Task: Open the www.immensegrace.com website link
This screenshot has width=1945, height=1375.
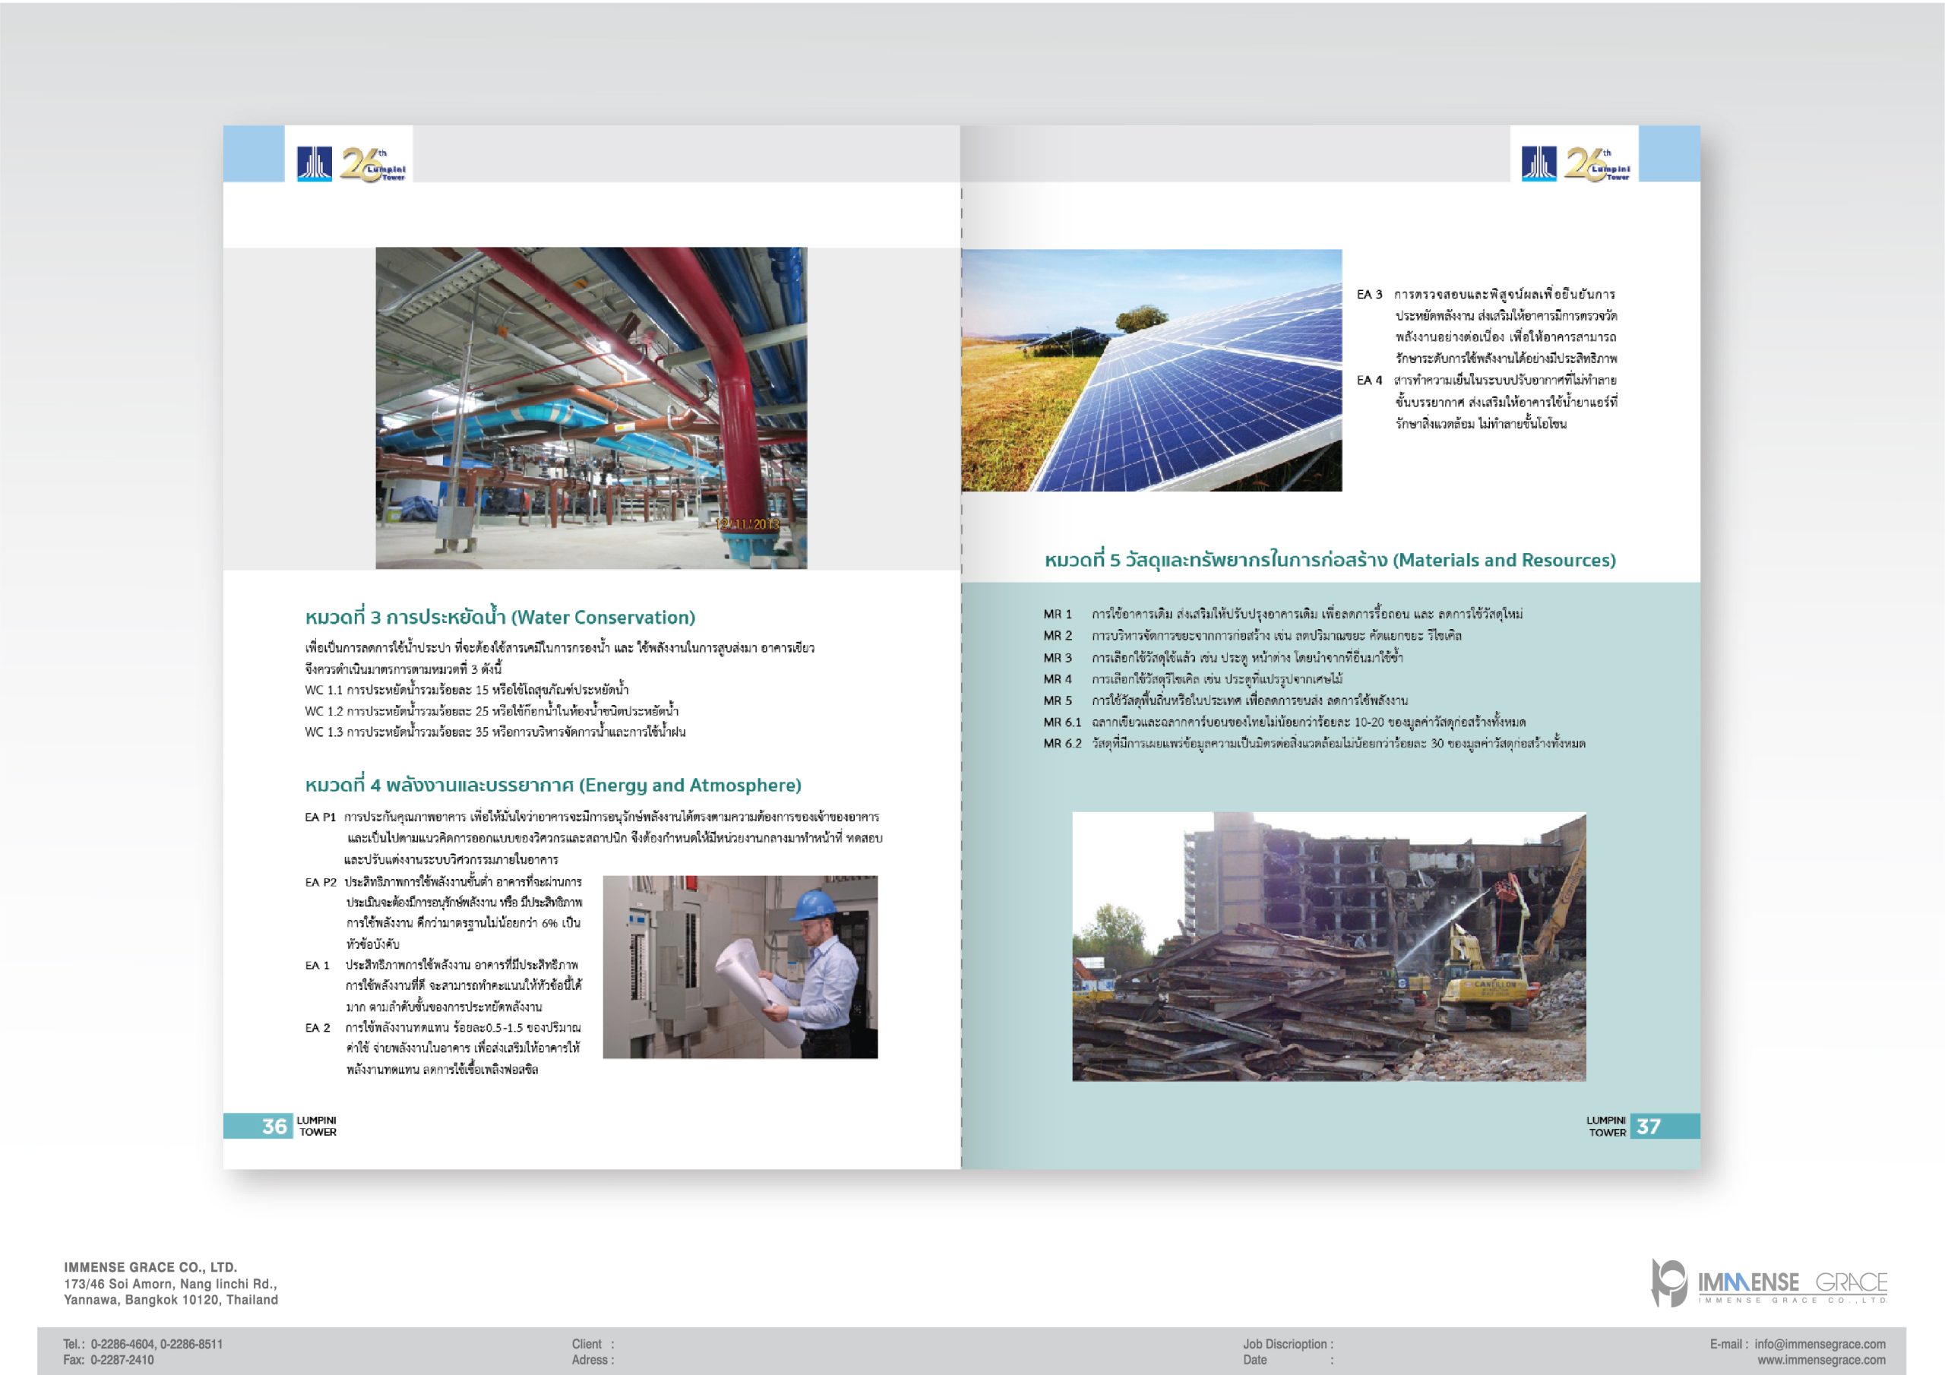Action: click(1821, 1360)
